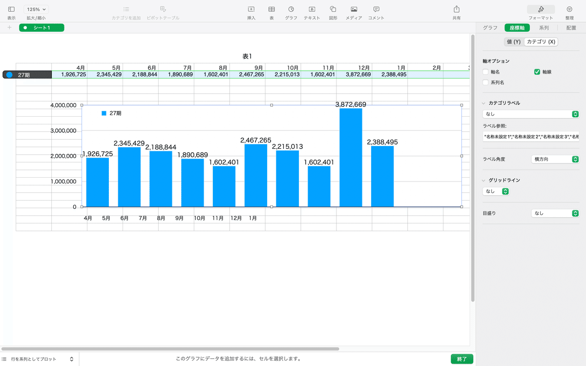Click the グラフ chart icon in the top toolbar
586x366 pixels.
coord(291,9)
